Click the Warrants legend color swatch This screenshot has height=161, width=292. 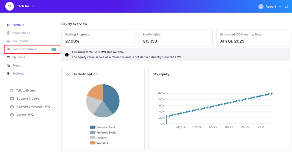point(93,143)
